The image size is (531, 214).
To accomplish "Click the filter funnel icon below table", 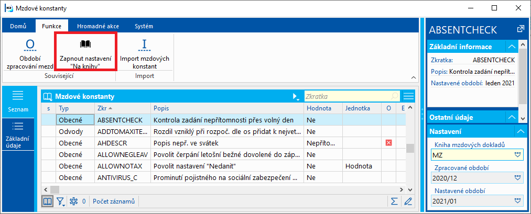I will (60, 201).
